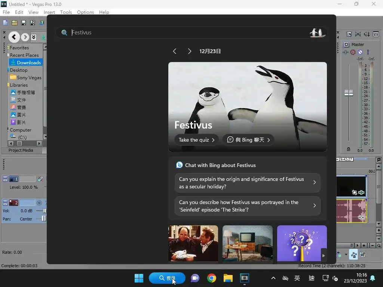Click the track 1 minimize icon
Screen dimensions: 383x287
pyautogui.click(x=5, y=179)
